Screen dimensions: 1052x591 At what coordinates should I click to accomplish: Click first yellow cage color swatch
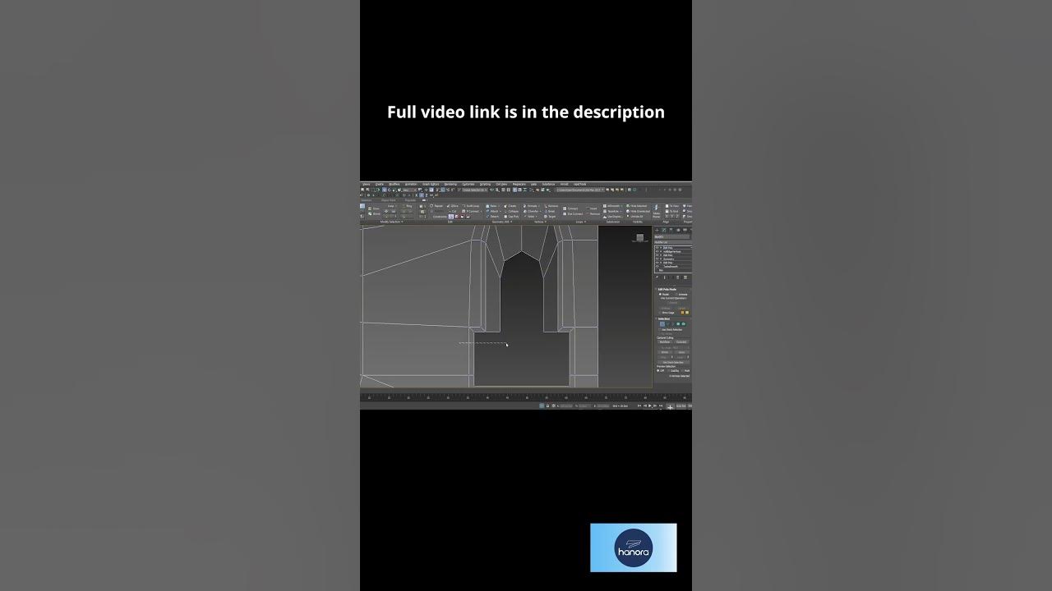pos(682,313)
